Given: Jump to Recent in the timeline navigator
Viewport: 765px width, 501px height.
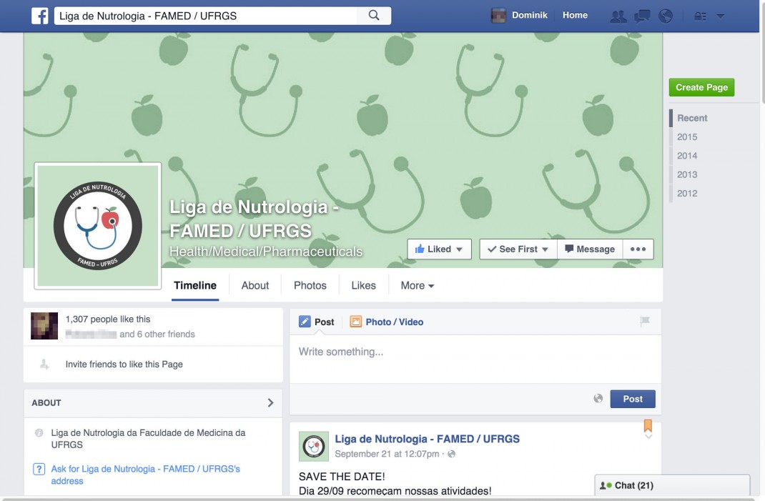Looking at the screenshot, I should pyautogui.click(x=692, y=118).
